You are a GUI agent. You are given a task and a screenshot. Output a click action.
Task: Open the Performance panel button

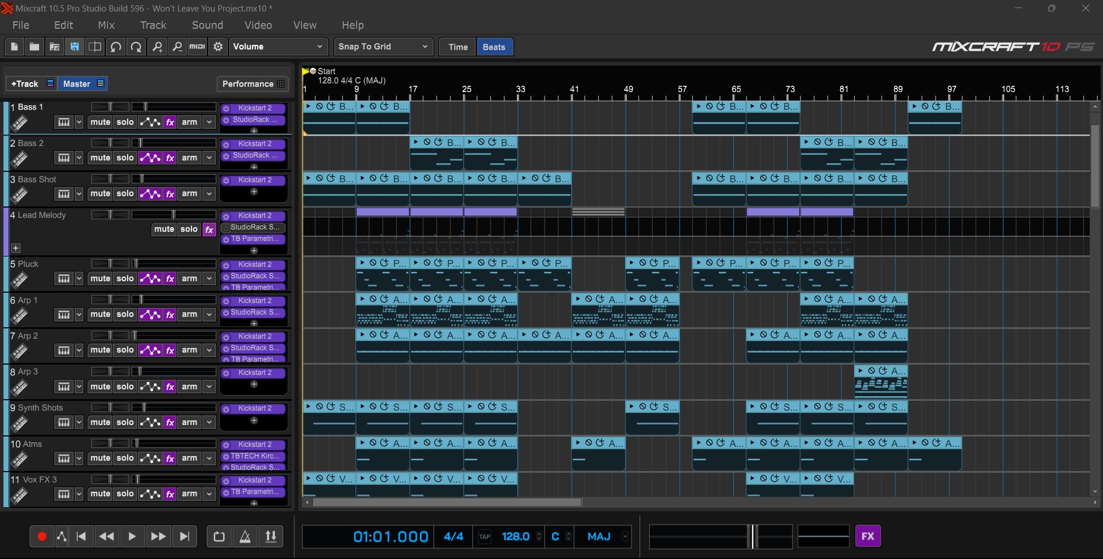click(x=252, y=84)
